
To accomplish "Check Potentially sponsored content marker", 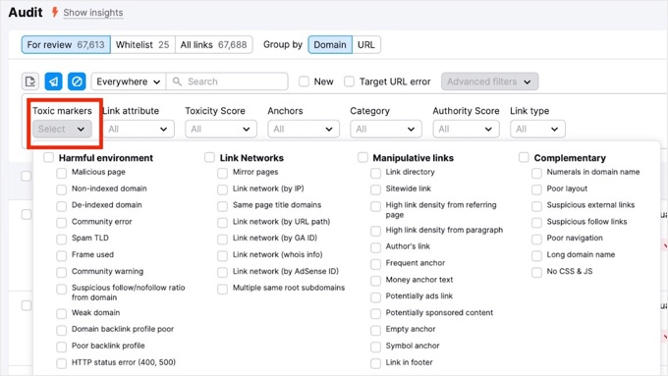I will point(375,313).
